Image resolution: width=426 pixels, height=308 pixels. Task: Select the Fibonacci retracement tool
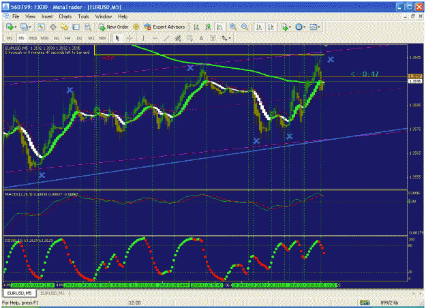189,38
